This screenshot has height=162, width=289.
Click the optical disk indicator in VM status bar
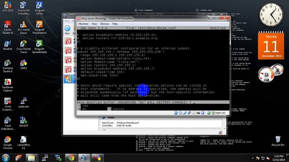click(x=181, y=113)
